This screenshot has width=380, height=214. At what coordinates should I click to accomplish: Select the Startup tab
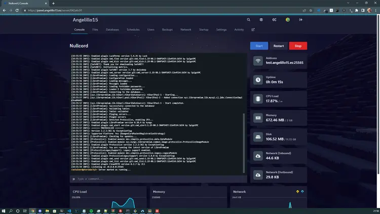coord(204,29)
